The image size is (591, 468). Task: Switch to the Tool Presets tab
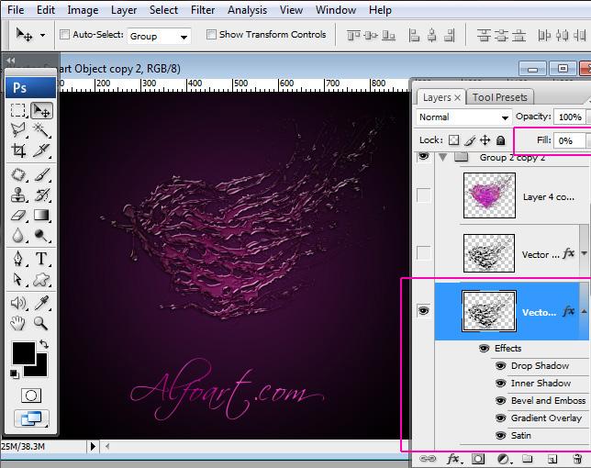[x=500, y=97]
